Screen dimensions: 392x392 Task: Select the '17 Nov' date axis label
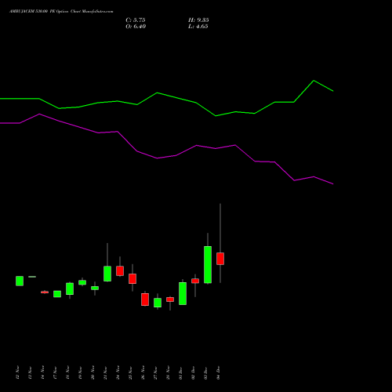click(55, 372)
